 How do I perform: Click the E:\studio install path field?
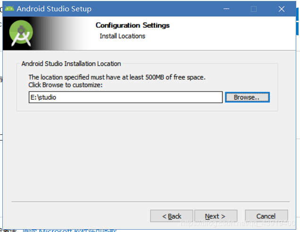coord(125,97)
